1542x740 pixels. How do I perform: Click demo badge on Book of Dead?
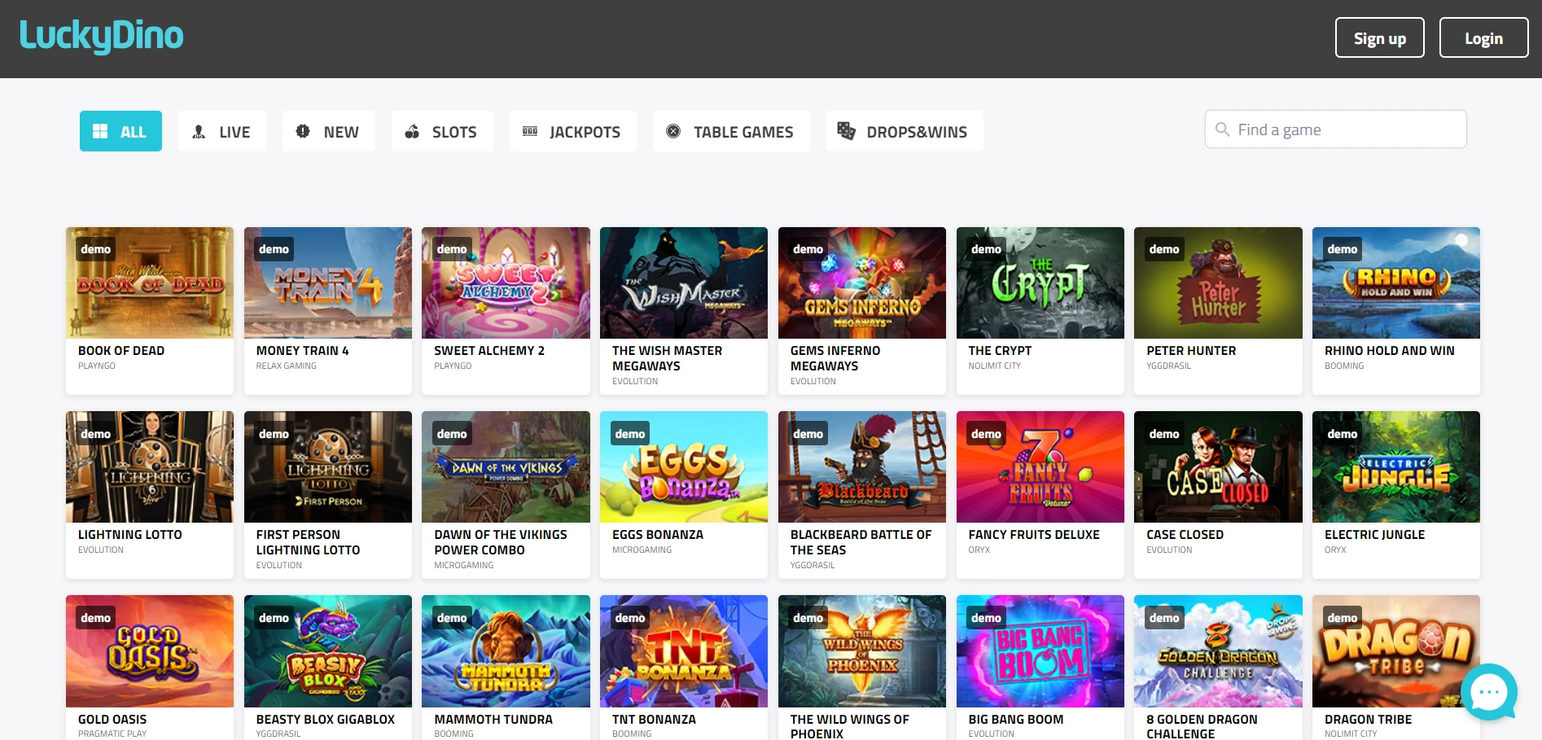pos(96,249)
